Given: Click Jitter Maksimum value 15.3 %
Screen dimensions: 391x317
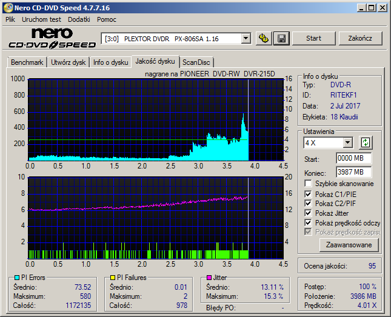Looking at the screenshot, I should (273, 296).
